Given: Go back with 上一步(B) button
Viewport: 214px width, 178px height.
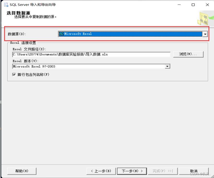Looking at the screenshot, I should 101,171.
